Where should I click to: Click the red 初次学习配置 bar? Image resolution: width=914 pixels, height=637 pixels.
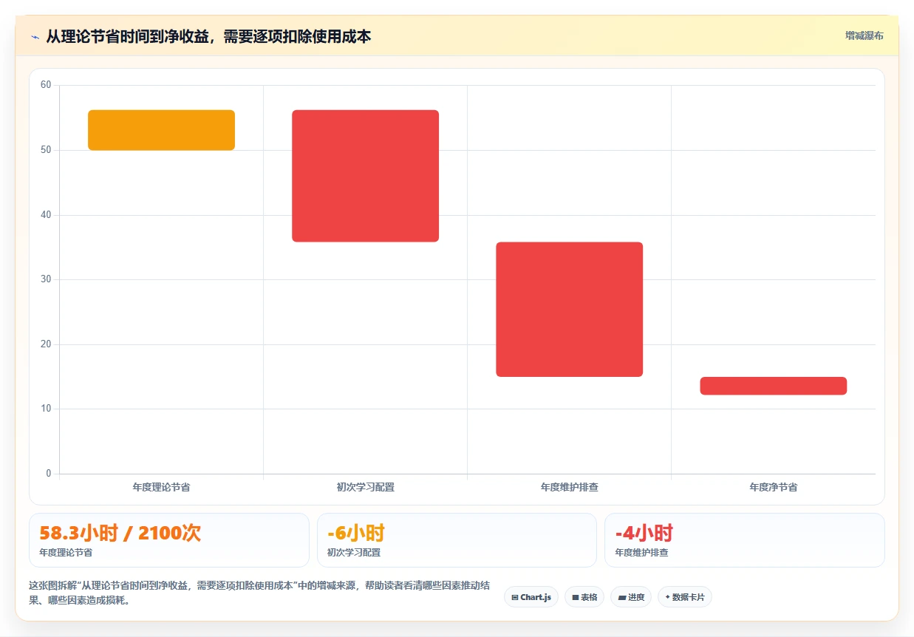coord(365,176)
